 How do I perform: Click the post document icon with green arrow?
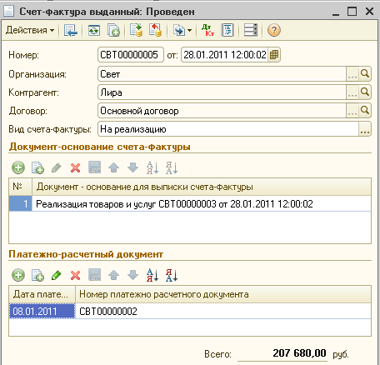click(136, 30)
